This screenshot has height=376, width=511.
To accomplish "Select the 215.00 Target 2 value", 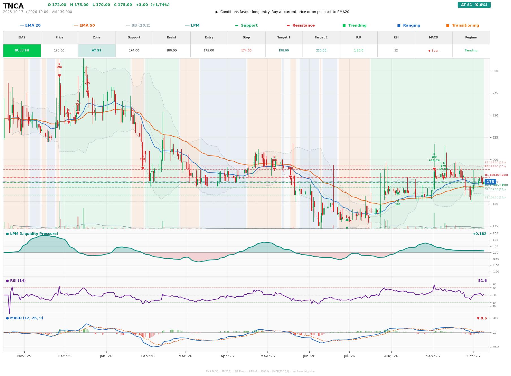I will tap(321, 51).
